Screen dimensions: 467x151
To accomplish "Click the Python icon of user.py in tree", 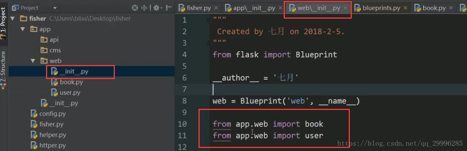I will click(x=54, y=92).
